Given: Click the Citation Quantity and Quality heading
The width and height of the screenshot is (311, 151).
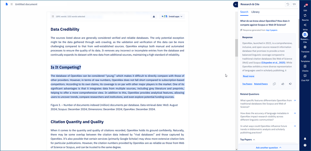Looking at the screenshot, I should tap(77, 122).
